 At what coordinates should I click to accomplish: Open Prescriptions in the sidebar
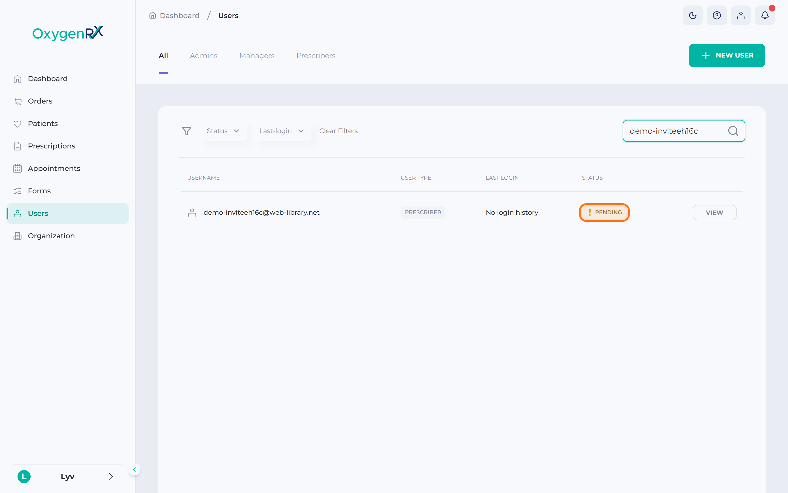68,146
